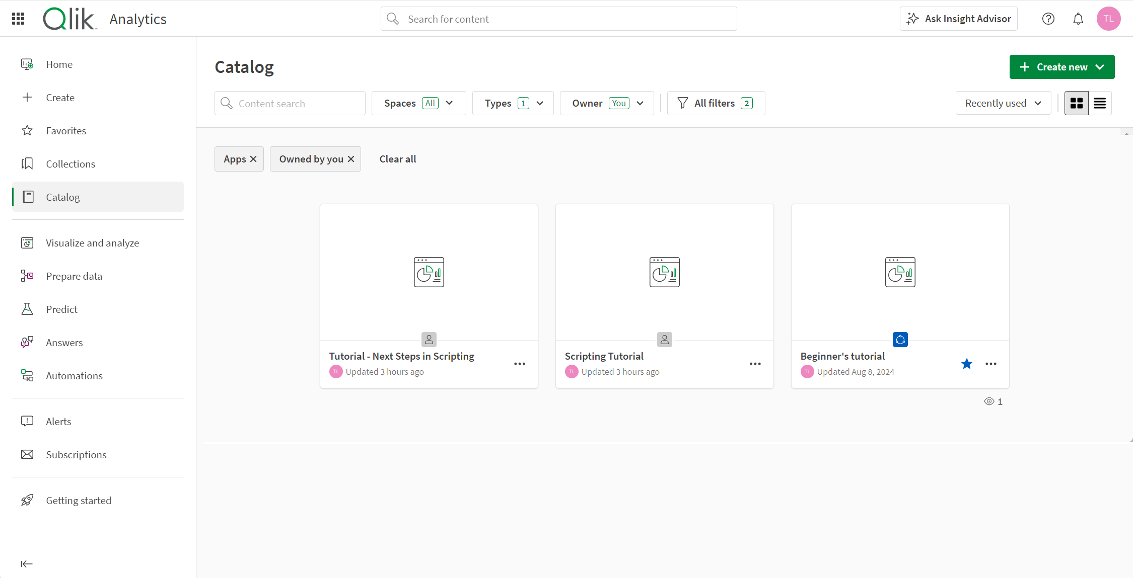Screen dimensions: 1133x578
Task: Select the Prepare data icon
Action: tap(27, 276)
